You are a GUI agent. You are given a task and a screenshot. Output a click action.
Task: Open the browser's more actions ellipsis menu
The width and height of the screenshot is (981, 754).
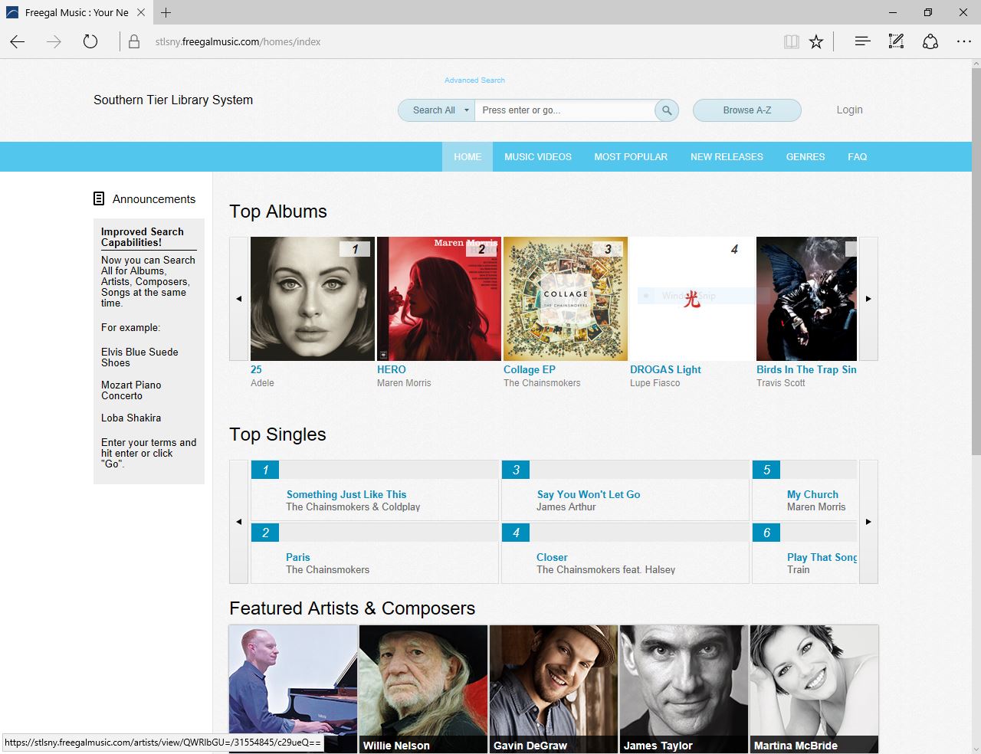[963, 42]
